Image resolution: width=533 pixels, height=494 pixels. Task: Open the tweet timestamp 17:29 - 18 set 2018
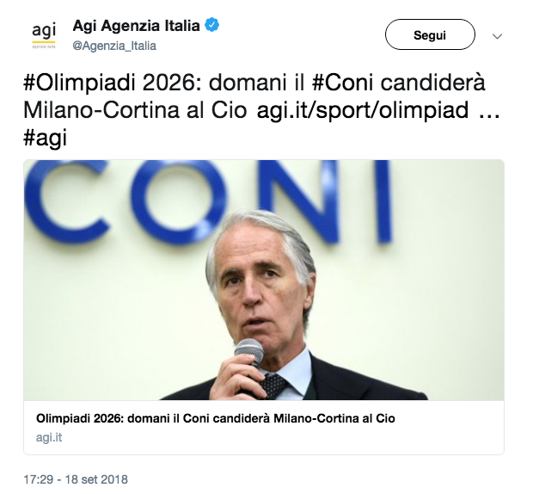tap(76, 479)
